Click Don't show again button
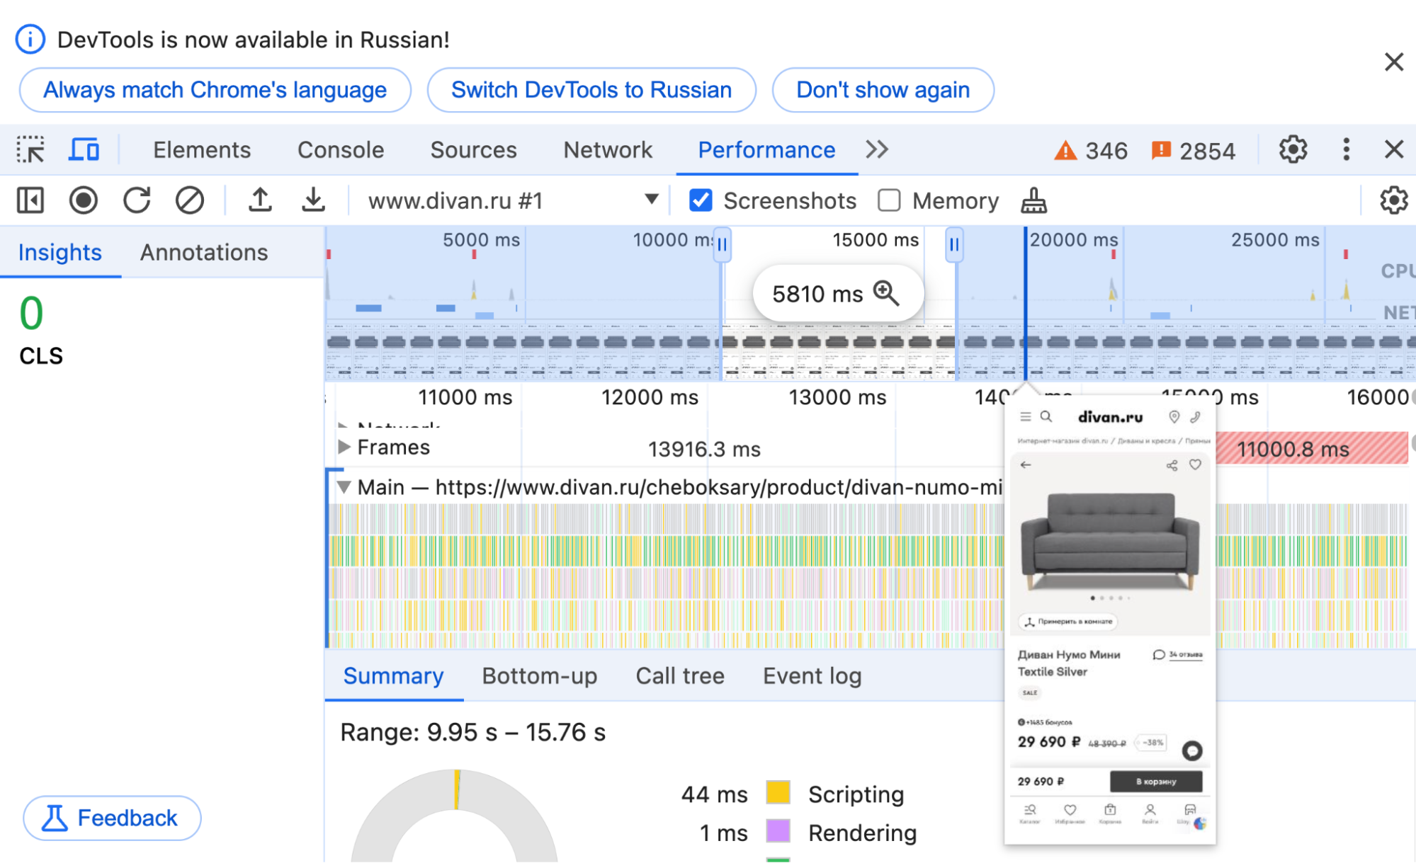The image size is (1416, 863). click(x=883, y=90)
